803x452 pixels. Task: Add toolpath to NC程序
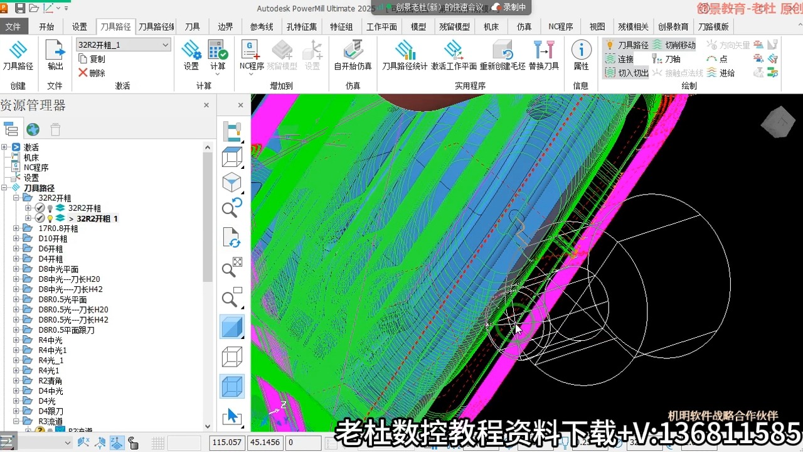point(251,50)
